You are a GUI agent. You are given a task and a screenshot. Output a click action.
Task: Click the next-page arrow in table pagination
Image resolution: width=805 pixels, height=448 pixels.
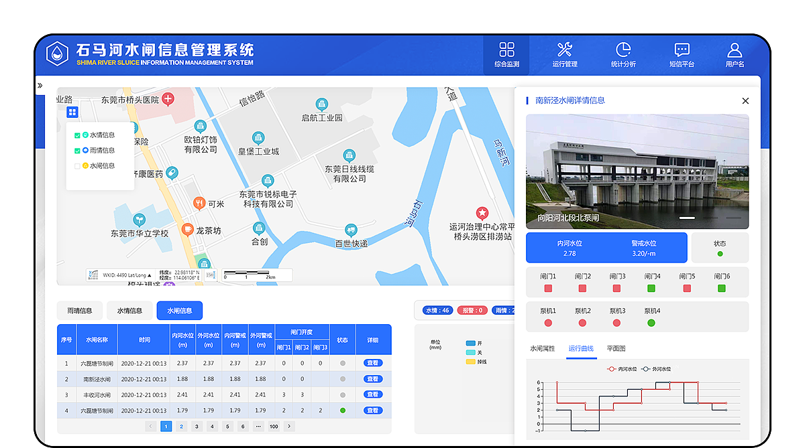pyautogui.click(x=290, y=426)
